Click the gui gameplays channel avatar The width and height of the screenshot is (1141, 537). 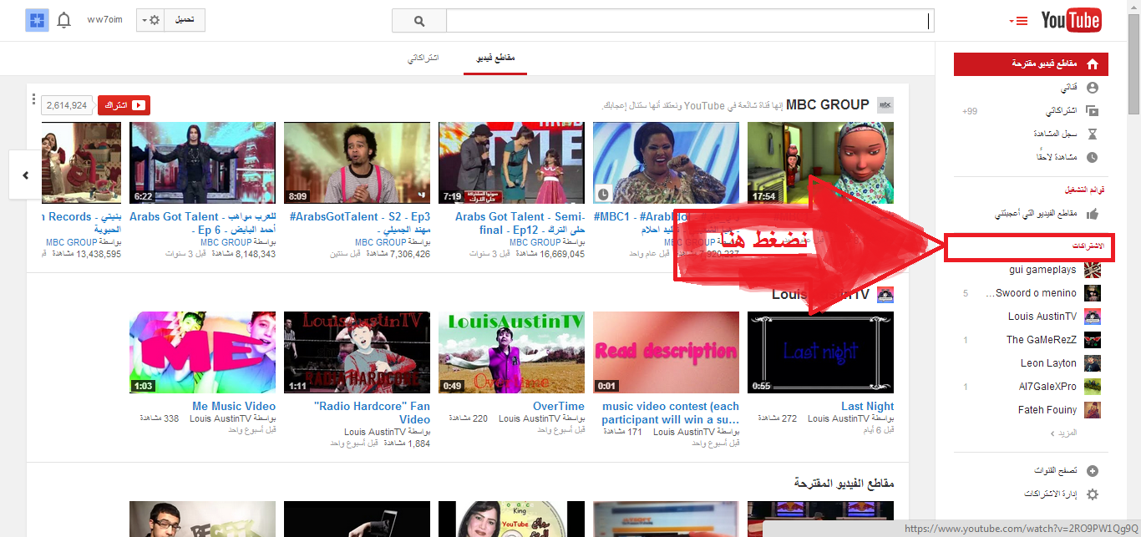pos(1093,270)
